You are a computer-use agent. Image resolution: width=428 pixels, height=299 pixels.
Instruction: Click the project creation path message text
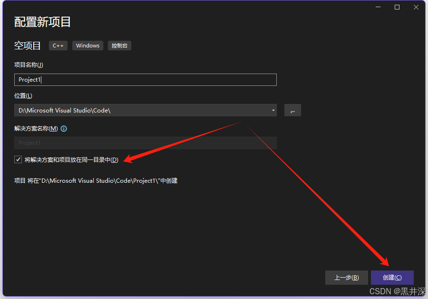click(x=96, y=180)
